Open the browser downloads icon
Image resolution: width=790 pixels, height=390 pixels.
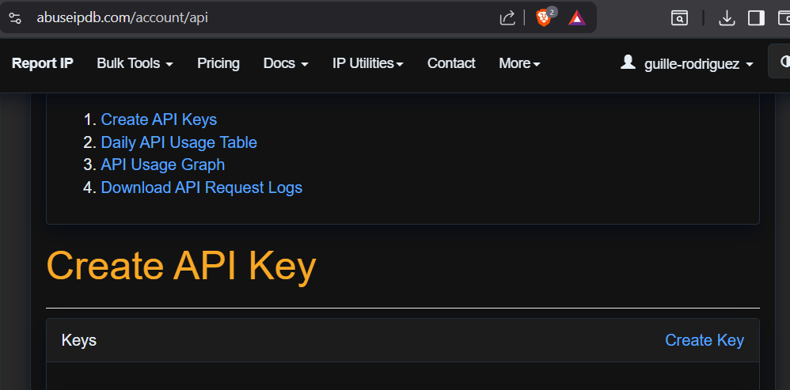pyautogui.click(x=727, y=17)
